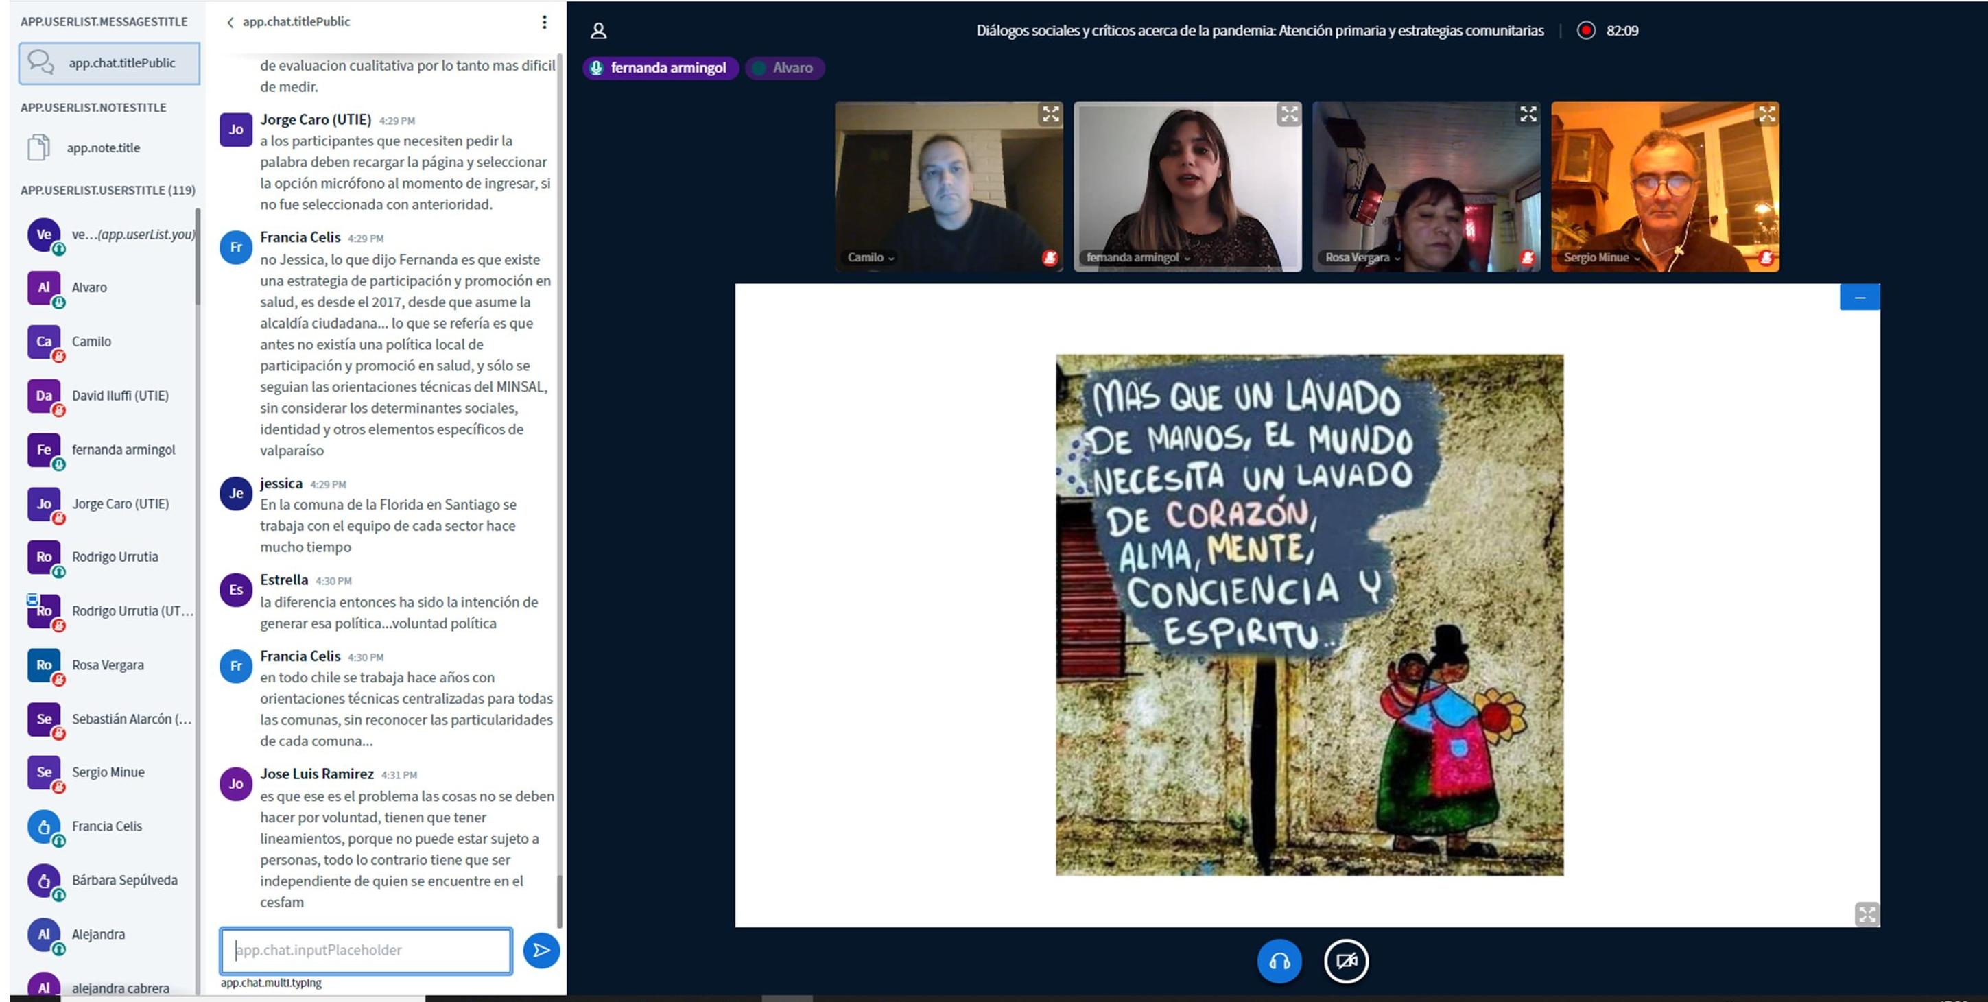The height and width of the screenshot is (1002, 1988).
Task: Click the red recording indicator
Action: point(1586,31)
